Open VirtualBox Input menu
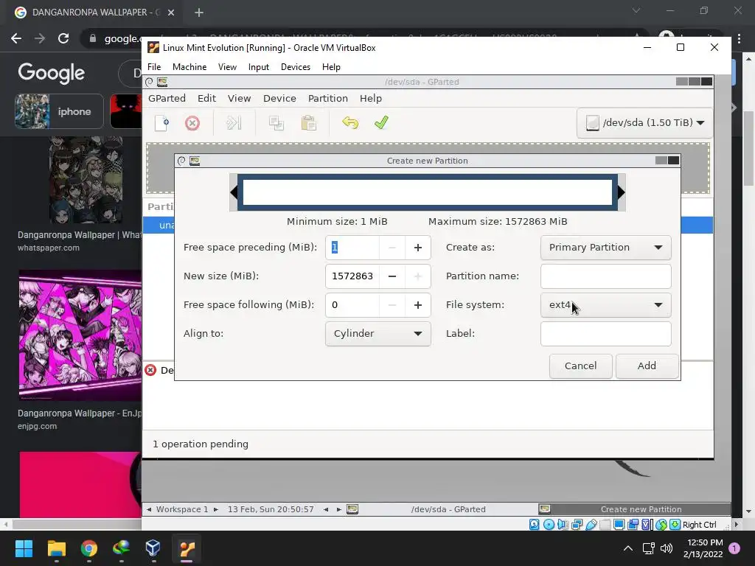Image resolution: width=755 pixels, height=566 pixels. pos(259,67)
